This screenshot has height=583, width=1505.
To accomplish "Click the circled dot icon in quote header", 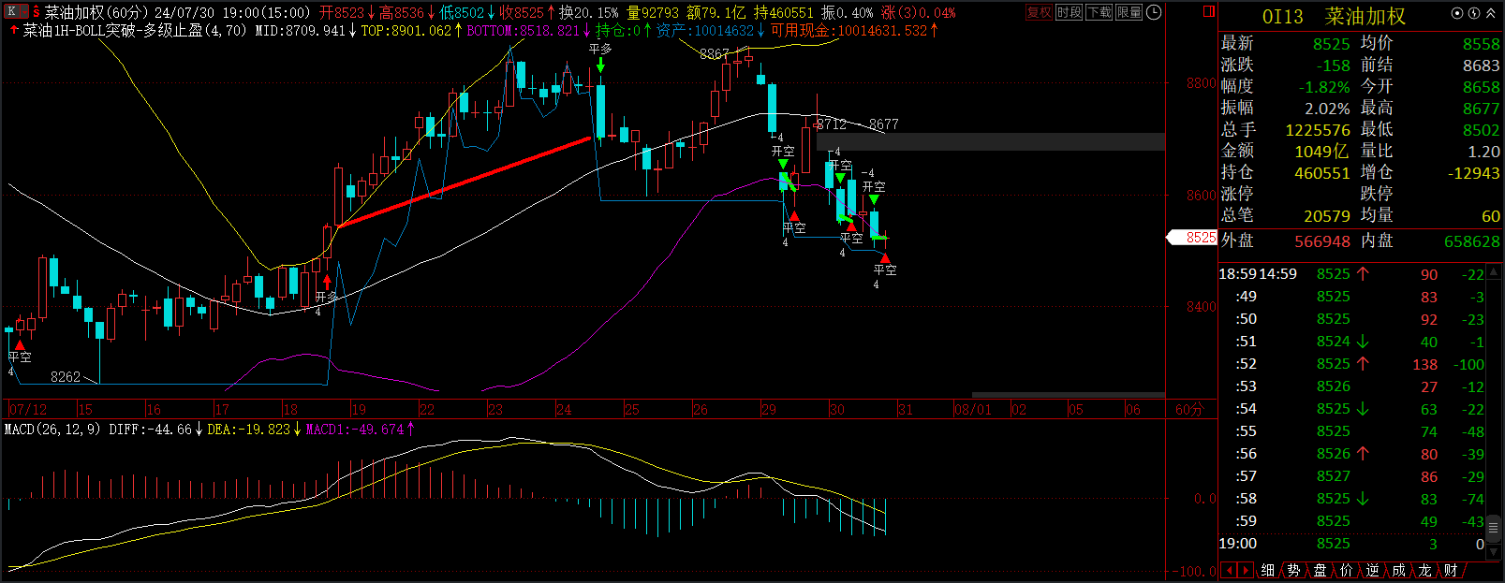I will (1456, 13).
